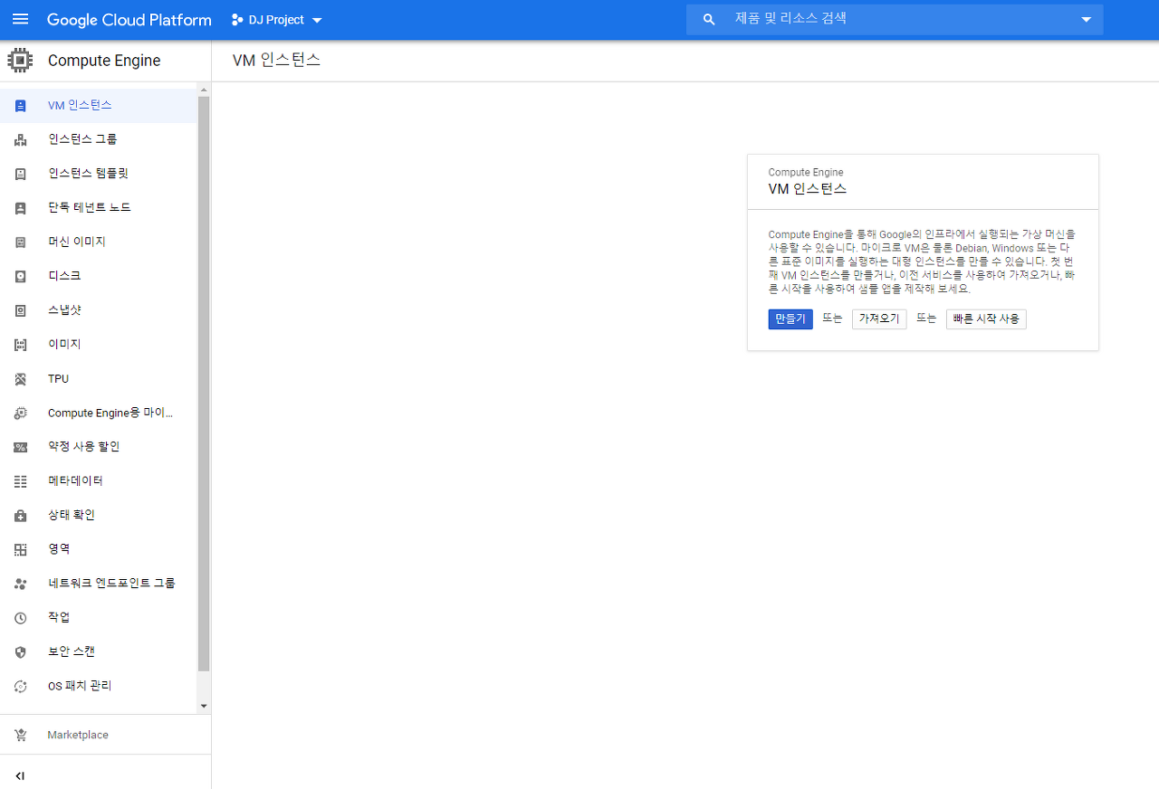
Task: Click the 네트워크 엔드포인트 그룹 icon
Action: [21, 584]
